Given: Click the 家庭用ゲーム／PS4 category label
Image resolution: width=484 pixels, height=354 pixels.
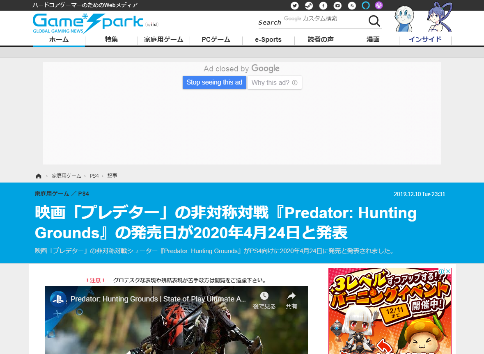Looking at the screenshot, I should coord(62,194).
